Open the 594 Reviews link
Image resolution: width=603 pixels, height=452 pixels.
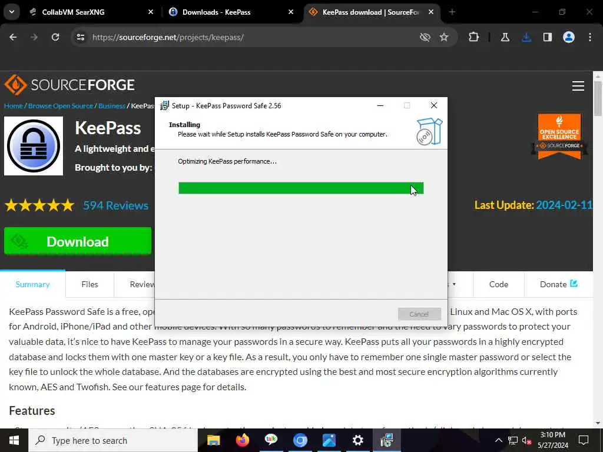(x=116, y=205)
